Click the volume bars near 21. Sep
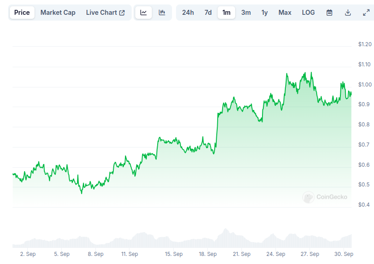This screenshot has width=374, height=264. tap(241, 240)
